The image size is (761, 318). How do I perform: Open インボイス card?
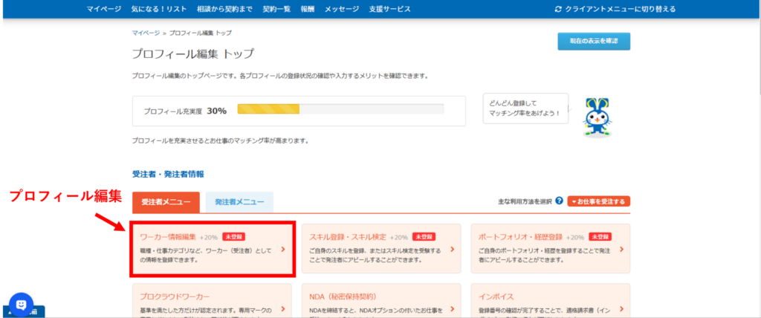coord(551,300)
